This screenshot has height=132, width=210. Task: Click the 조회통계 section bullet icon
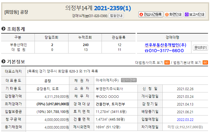click(3, 28)
